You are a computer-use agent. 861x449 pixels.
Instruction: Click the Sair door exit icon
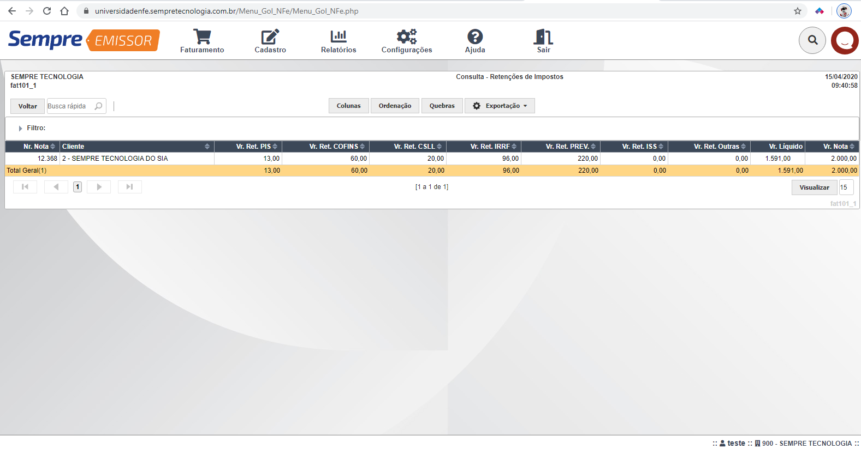[543, 41]
